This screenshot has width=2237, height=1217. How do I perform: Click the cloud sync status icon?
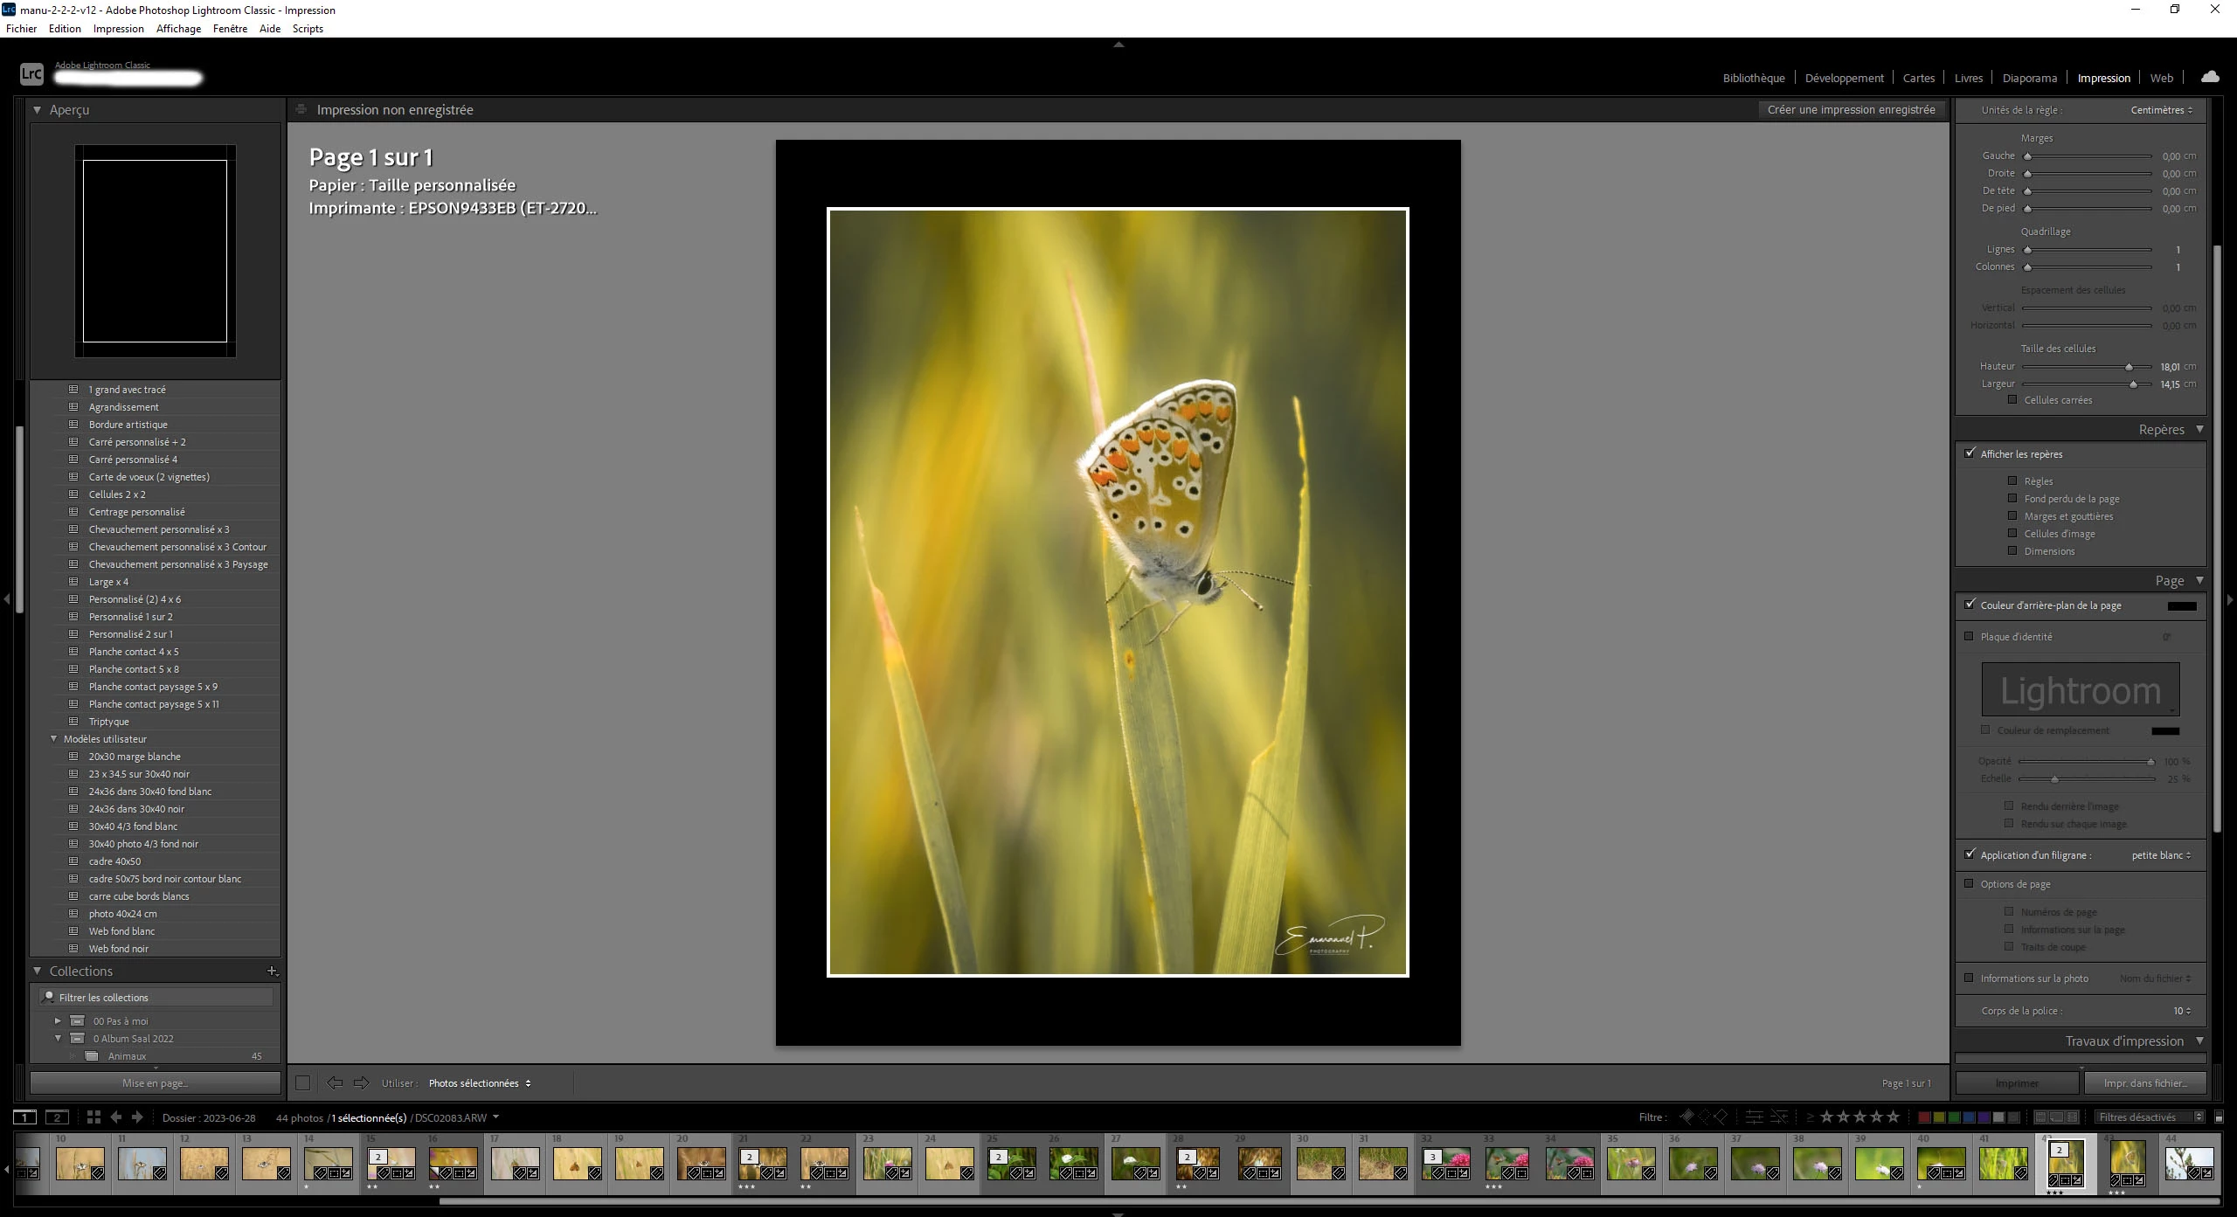coord(2210,77)
